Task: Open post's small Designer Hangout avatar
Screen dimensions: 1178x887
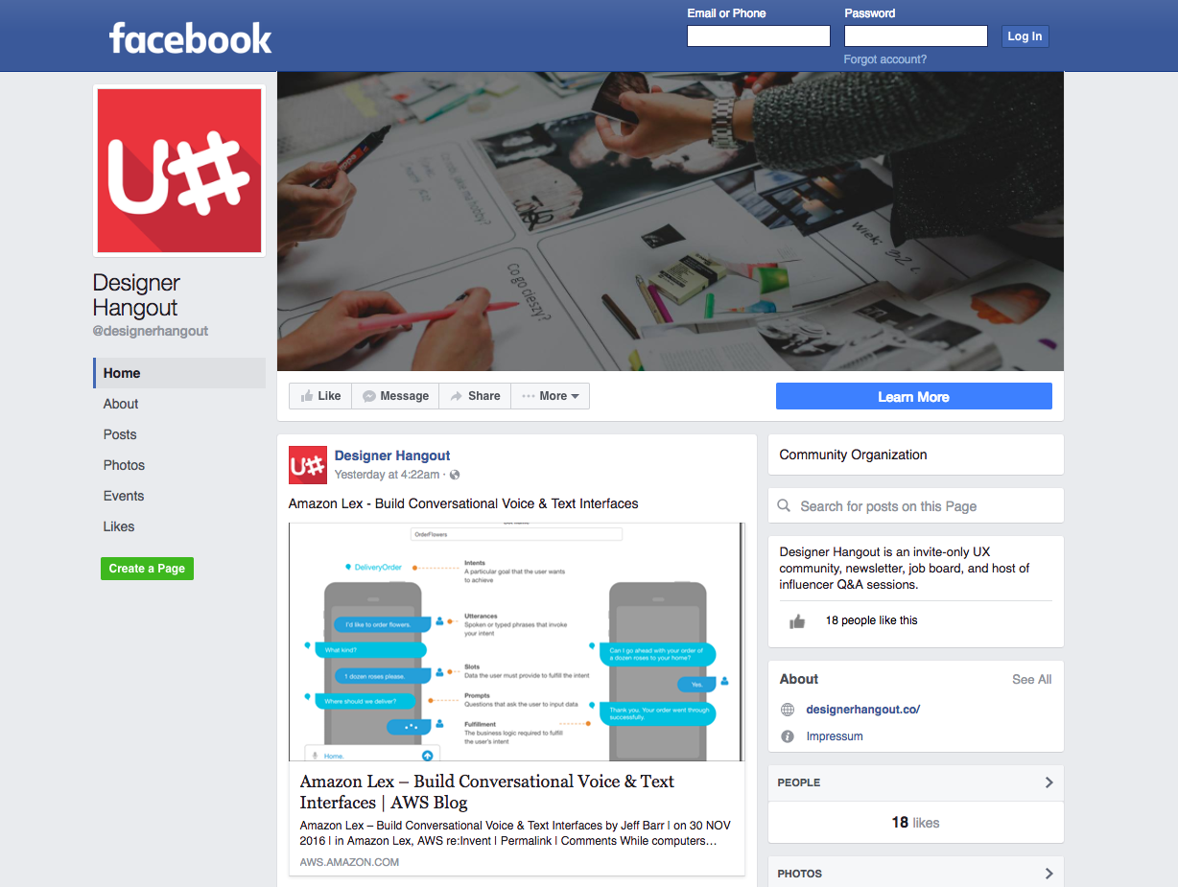Action: click(x=308, y=465)
